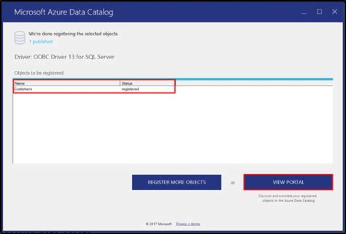The width and height of the screenshot is (346, 234).
Task: Click the '© 2017 Microsoft' footer text
Action: click(159, 224)
